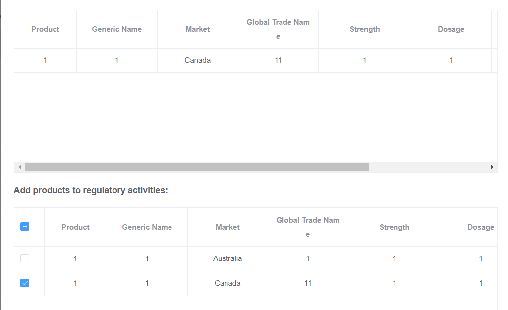Uncheck the Canada product row checkbox
508x310 pixels.
25,283
